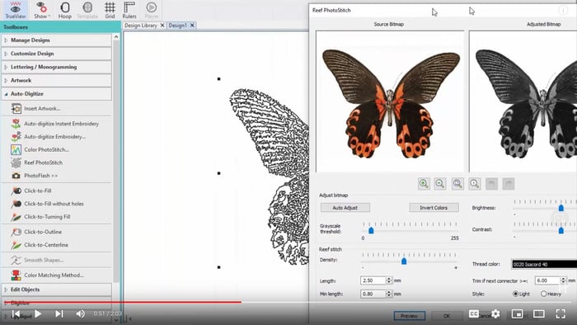Select Click-to-Outline tool

tap(36, 232)
